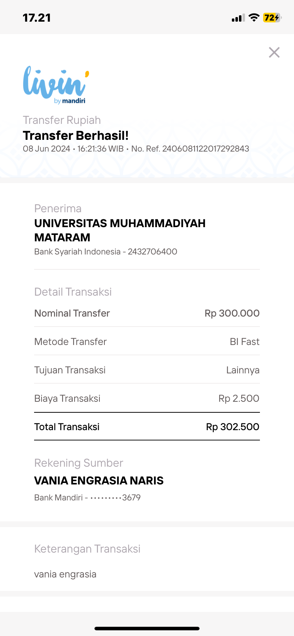Select the reference number text

tap(205, 149)
